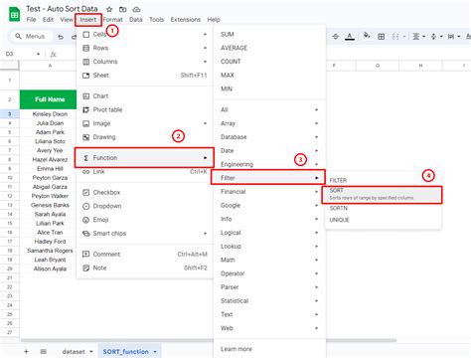Open the Google Sheets home logo

coord(14,14)
